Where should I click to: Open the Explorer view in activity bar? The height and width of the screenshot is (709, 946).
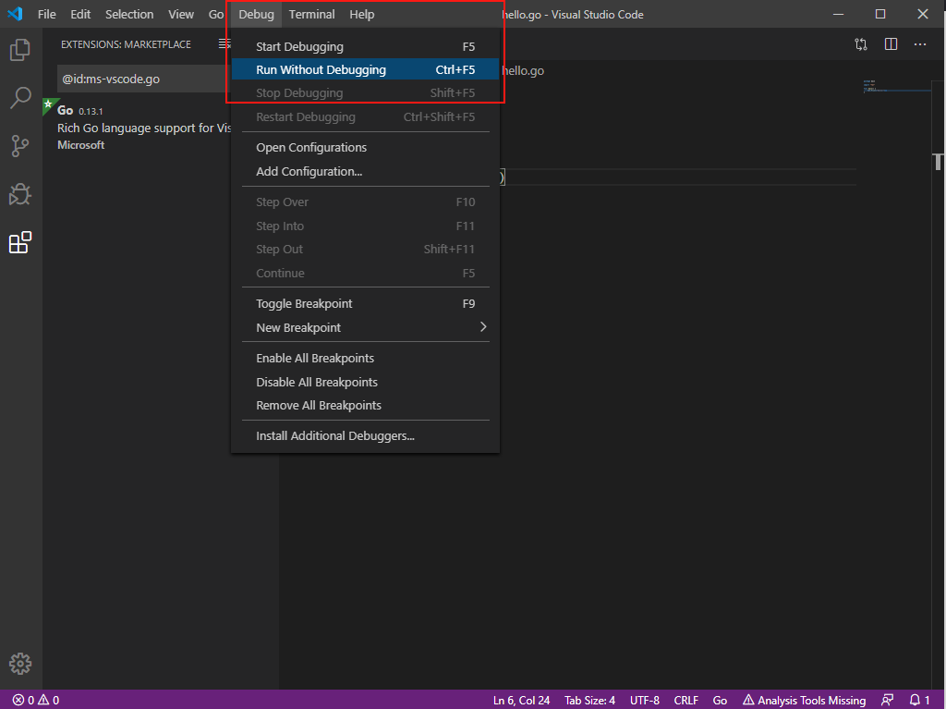20,50
